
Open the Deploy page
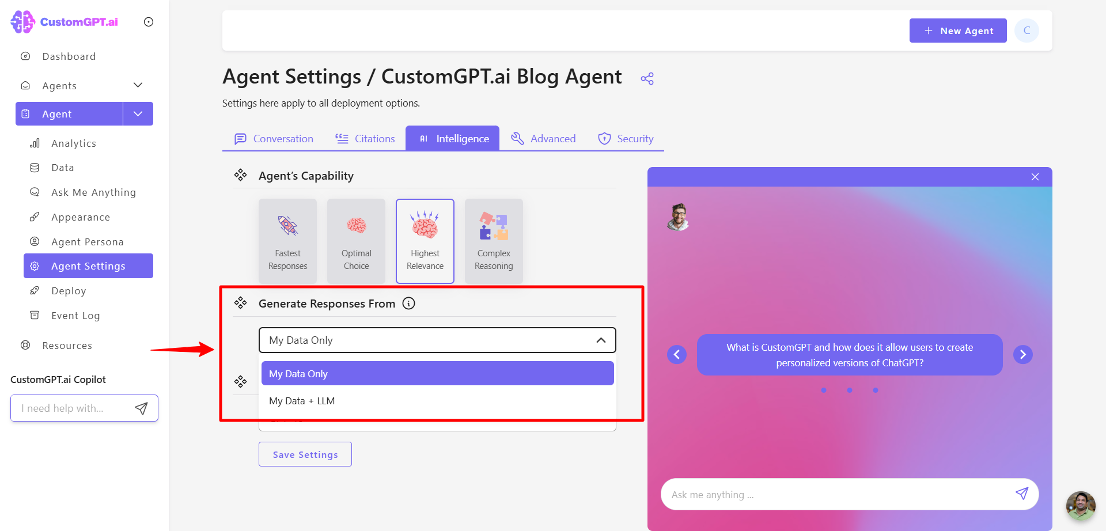tap(69, 291)
